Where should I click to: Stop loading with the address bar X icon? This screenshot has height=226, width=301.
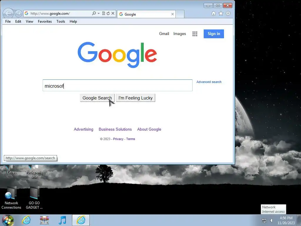[x=113, y=13]
